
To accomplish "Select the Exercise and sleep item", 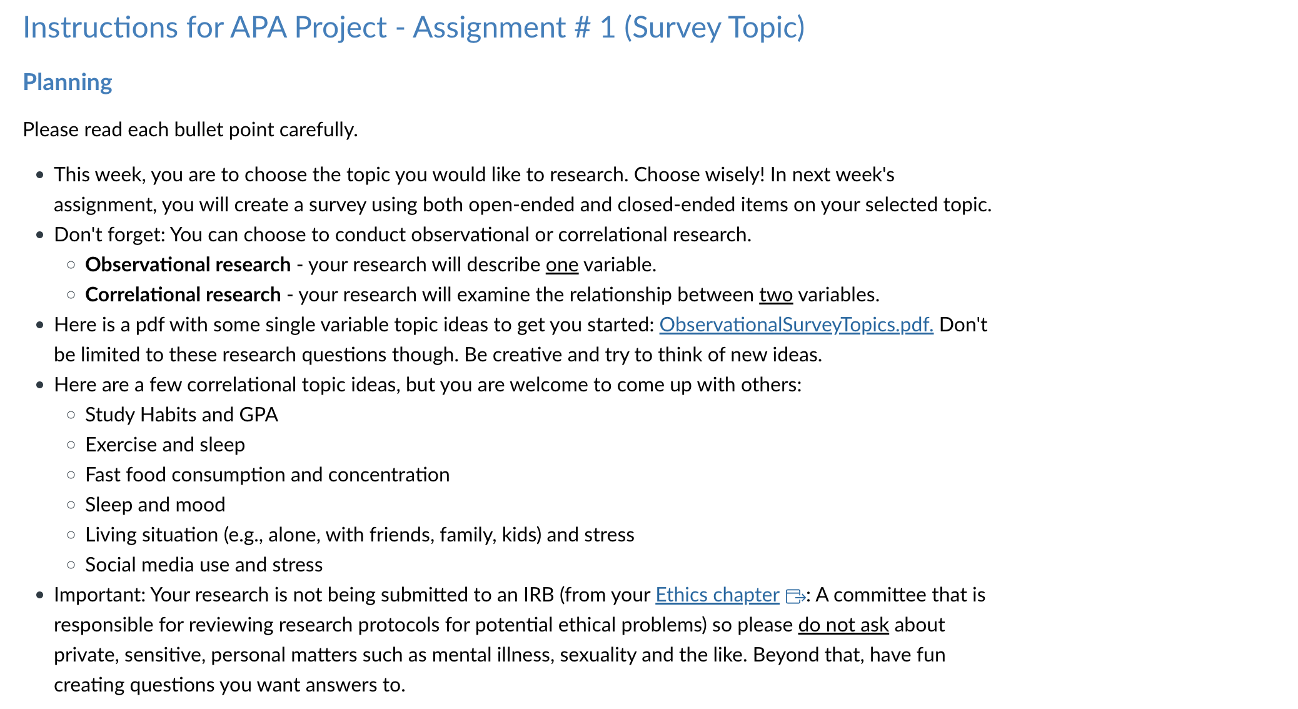I will point(165,445).
